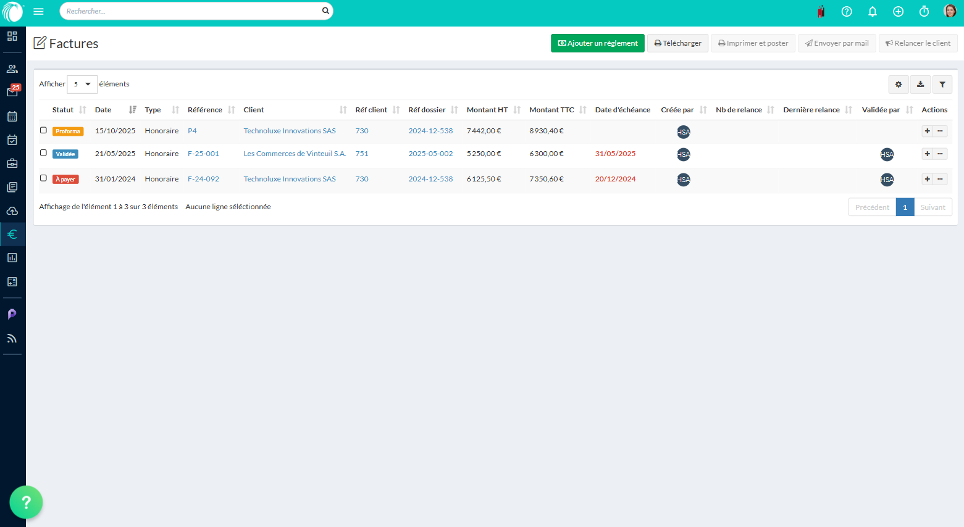This screenshot has height=527, width=964.
Task: Click the export download icon above table
Action: [920, 85]
